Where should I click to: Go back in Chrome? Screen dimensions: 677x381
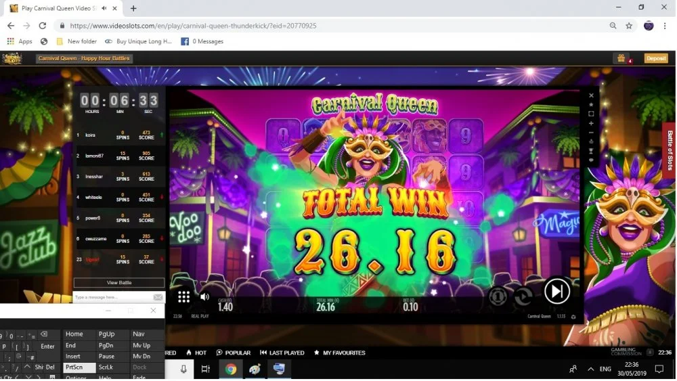click(11, 26)
